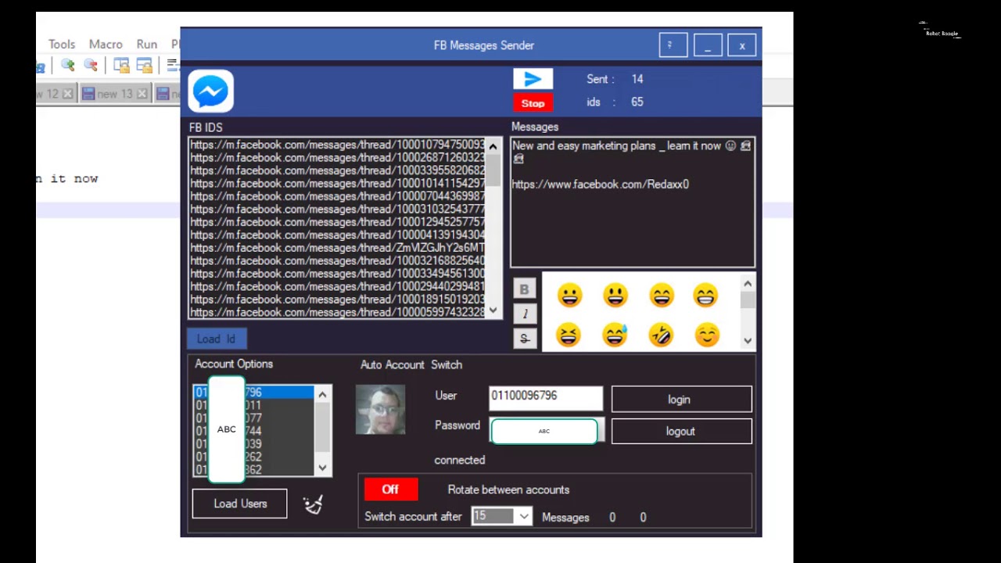Switch to the new 13 editor tab
The height and width of the screenshot is (563, 1001).
point(115,94)
